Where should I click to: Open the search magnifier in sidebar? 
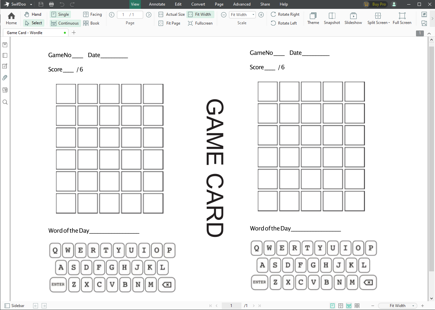[5, 102]
